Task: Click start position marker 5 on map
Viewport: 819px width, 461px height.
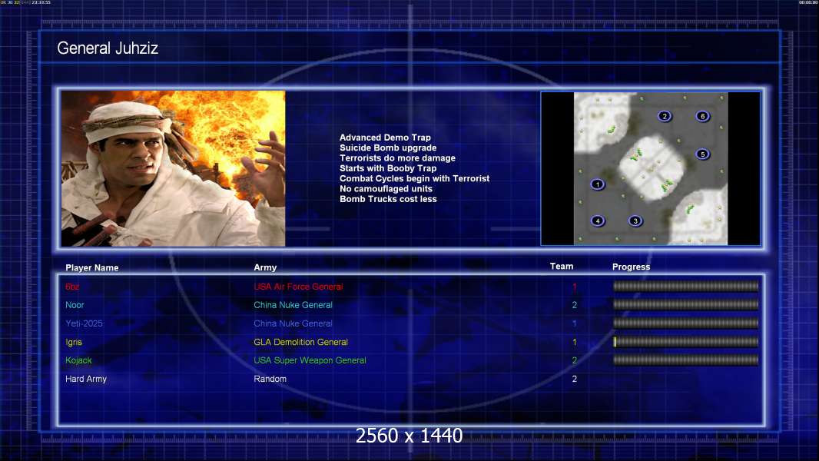Action: pyautogui.click(x=702, y=154)
